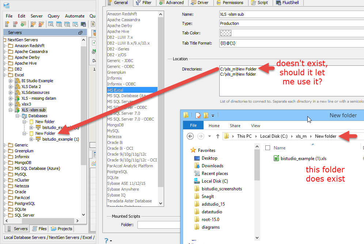
Task: Open the File menu
Action: click(9, 16)
